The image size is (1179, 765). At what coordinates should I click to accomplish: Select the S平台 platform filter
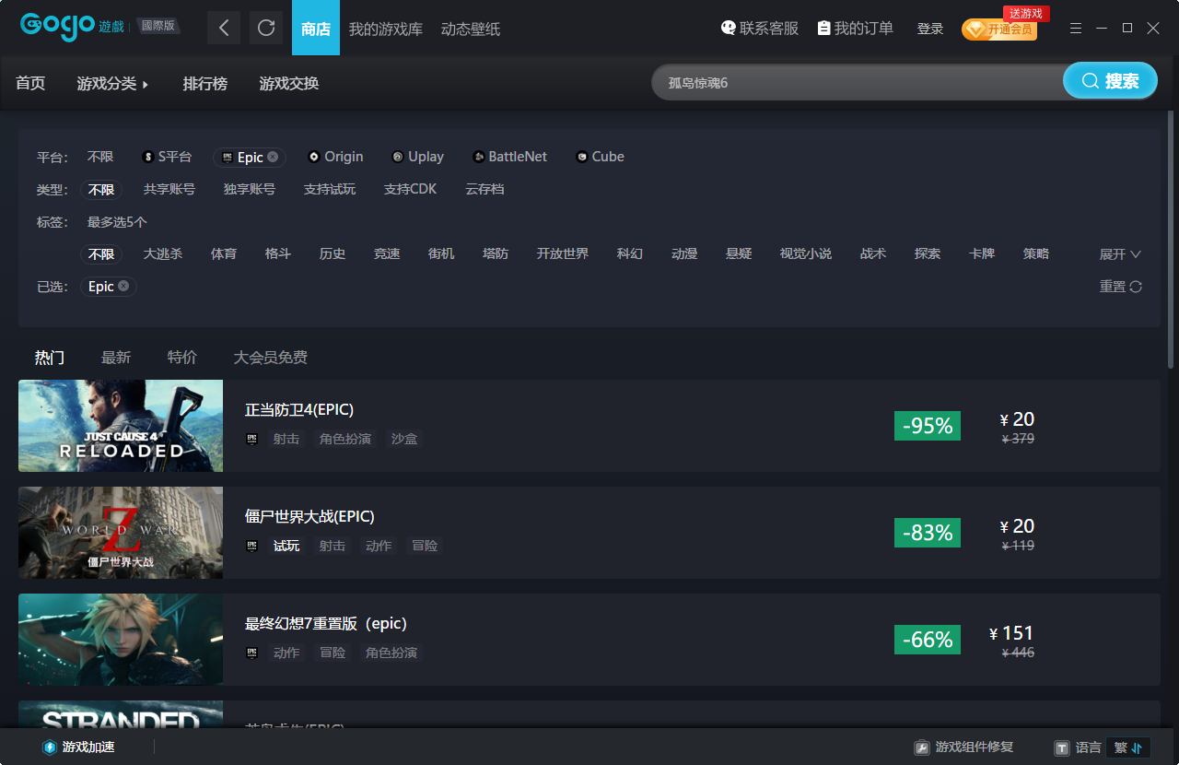click(167, 157)
